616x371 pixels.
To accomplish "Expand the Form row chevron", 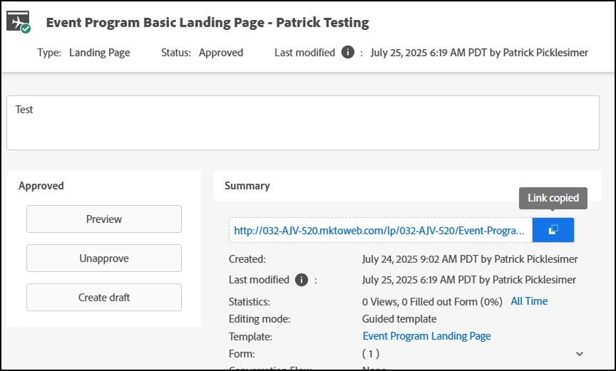I will (580, 354).
